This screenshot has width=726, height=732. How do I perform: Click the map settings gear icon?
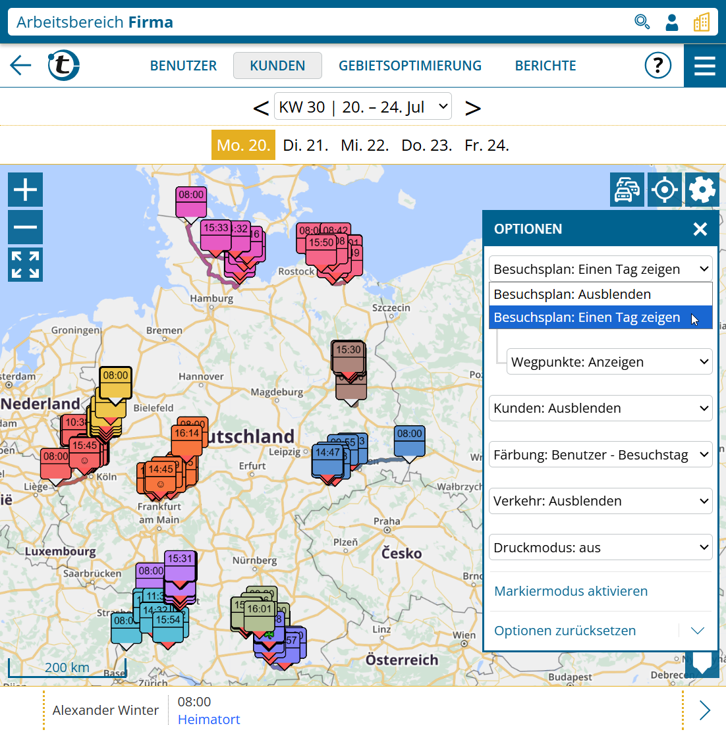[702, 190]
